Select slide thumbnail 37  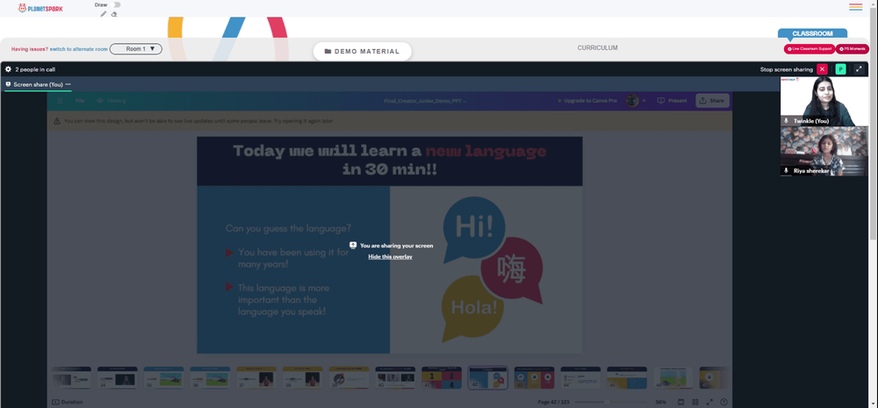click(x=256, y=378)
